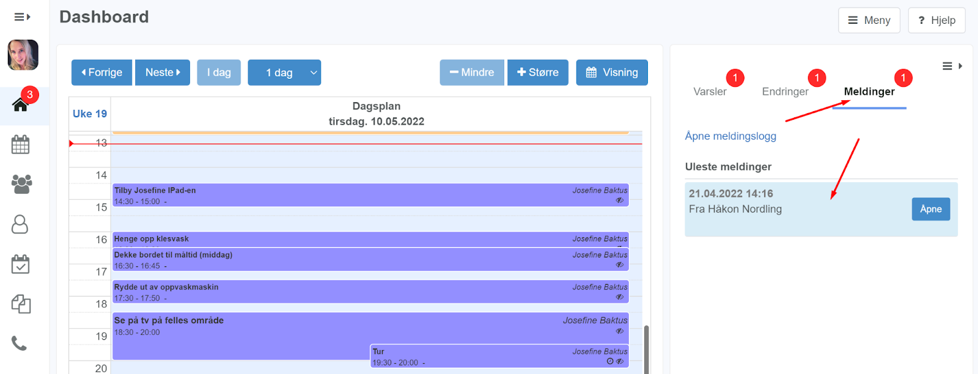Screen dimensions: 978x374
Task: Switch to the Endringer tab
Action: pyautogui.click(x=785, y=92)
